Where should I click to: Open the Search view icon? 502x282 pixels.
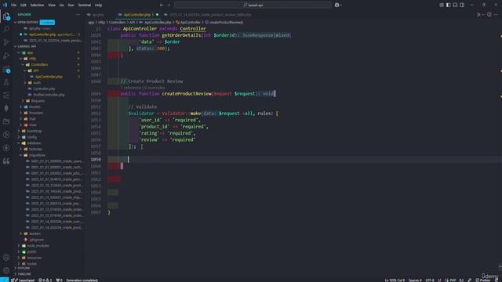tap(6, 30)
